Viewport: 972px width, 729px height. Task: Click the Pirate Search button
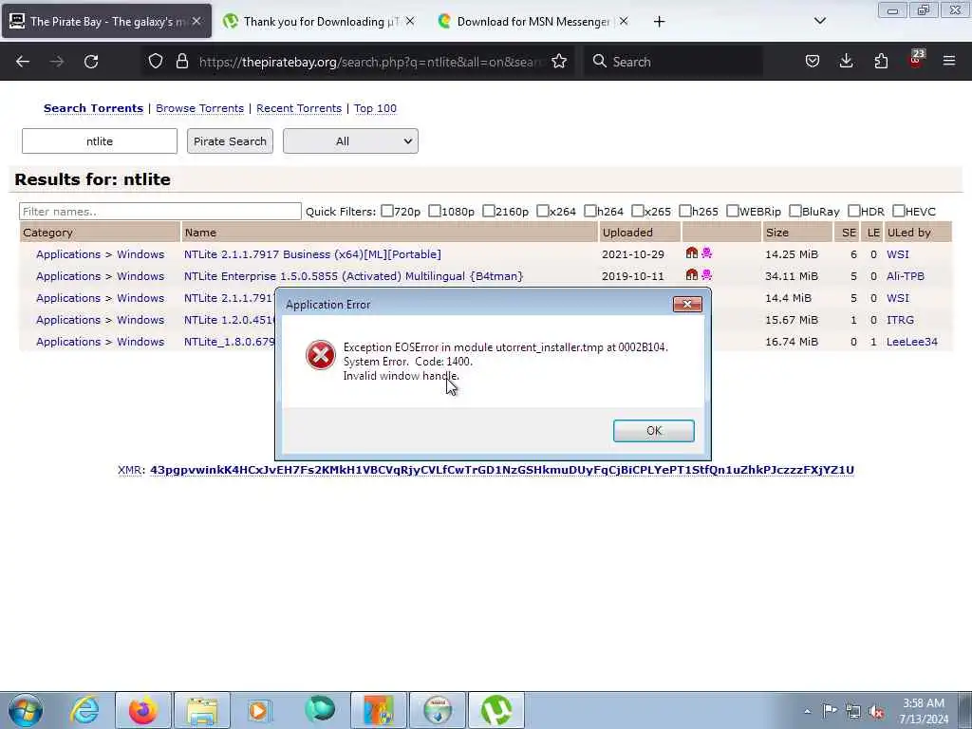point(230,141)
